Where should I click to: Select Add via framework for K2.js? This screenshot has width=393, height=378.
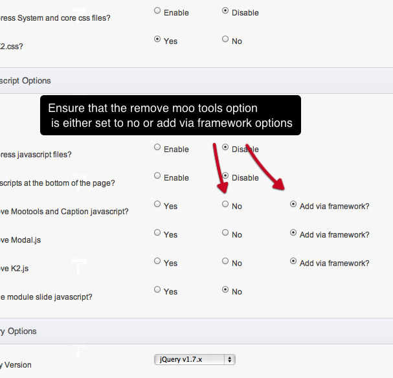click(293, 261)
